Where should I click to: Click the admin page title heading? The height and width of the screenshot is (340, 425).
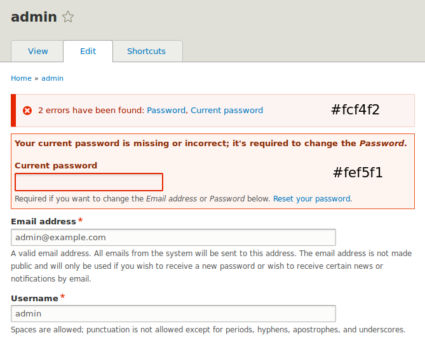[x=34, y=17]
